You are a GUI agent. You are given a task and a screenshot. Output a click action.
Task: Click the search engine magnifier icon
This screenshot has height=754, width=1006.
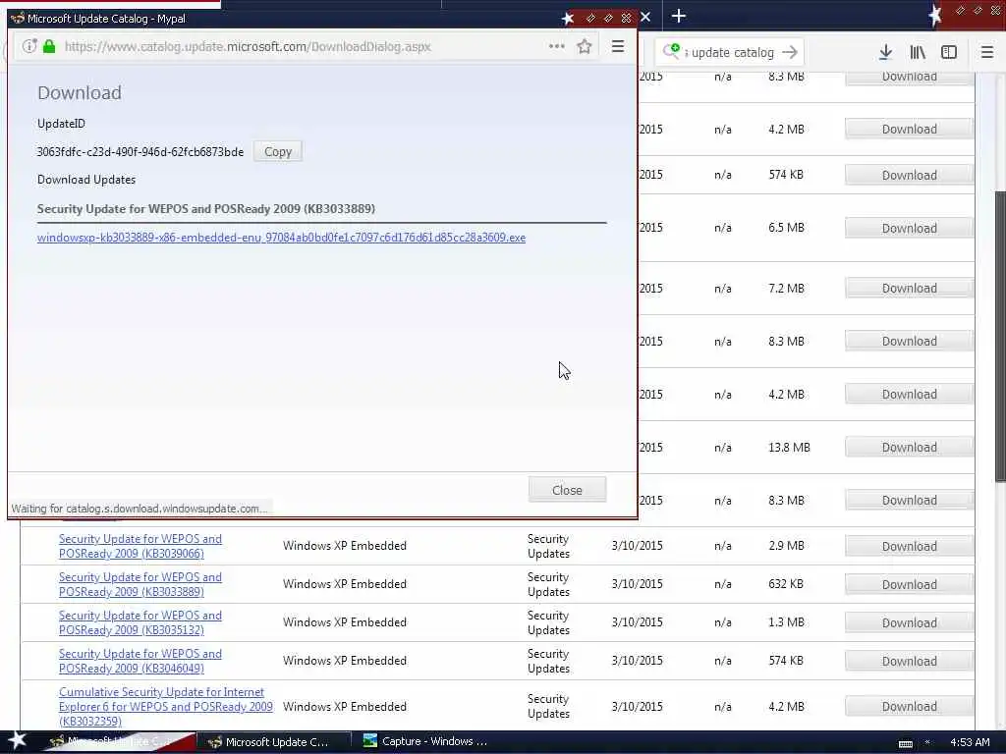[671, 51]
